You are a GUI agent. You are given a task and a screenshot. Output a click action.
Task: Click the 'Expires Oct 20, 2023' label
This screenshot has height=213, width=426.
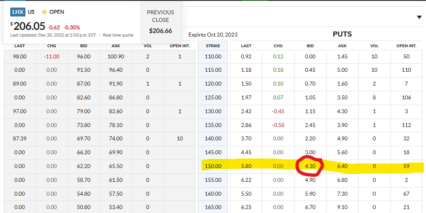(213, 34)
